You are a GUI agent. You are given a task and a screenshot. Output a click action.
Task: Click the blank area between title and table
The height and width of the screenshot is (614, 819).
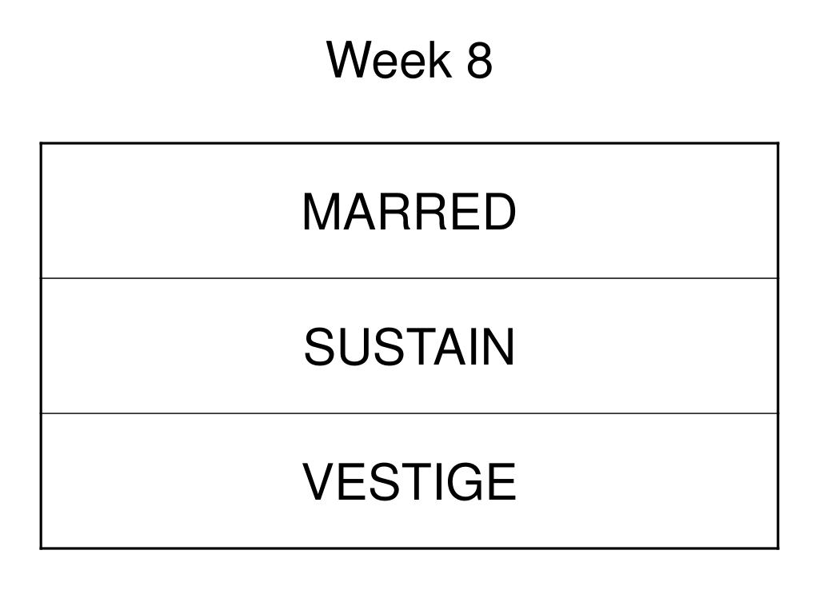409,112
